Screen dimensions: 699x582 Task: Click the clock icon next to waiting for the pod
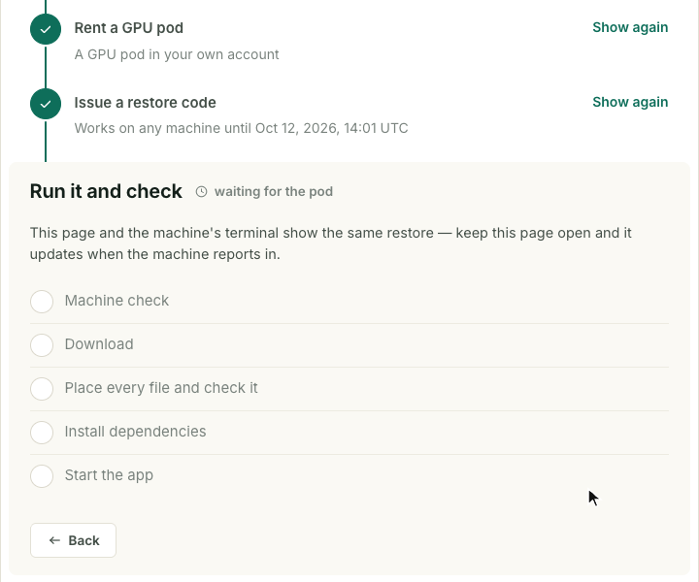[x=202, y=191]
